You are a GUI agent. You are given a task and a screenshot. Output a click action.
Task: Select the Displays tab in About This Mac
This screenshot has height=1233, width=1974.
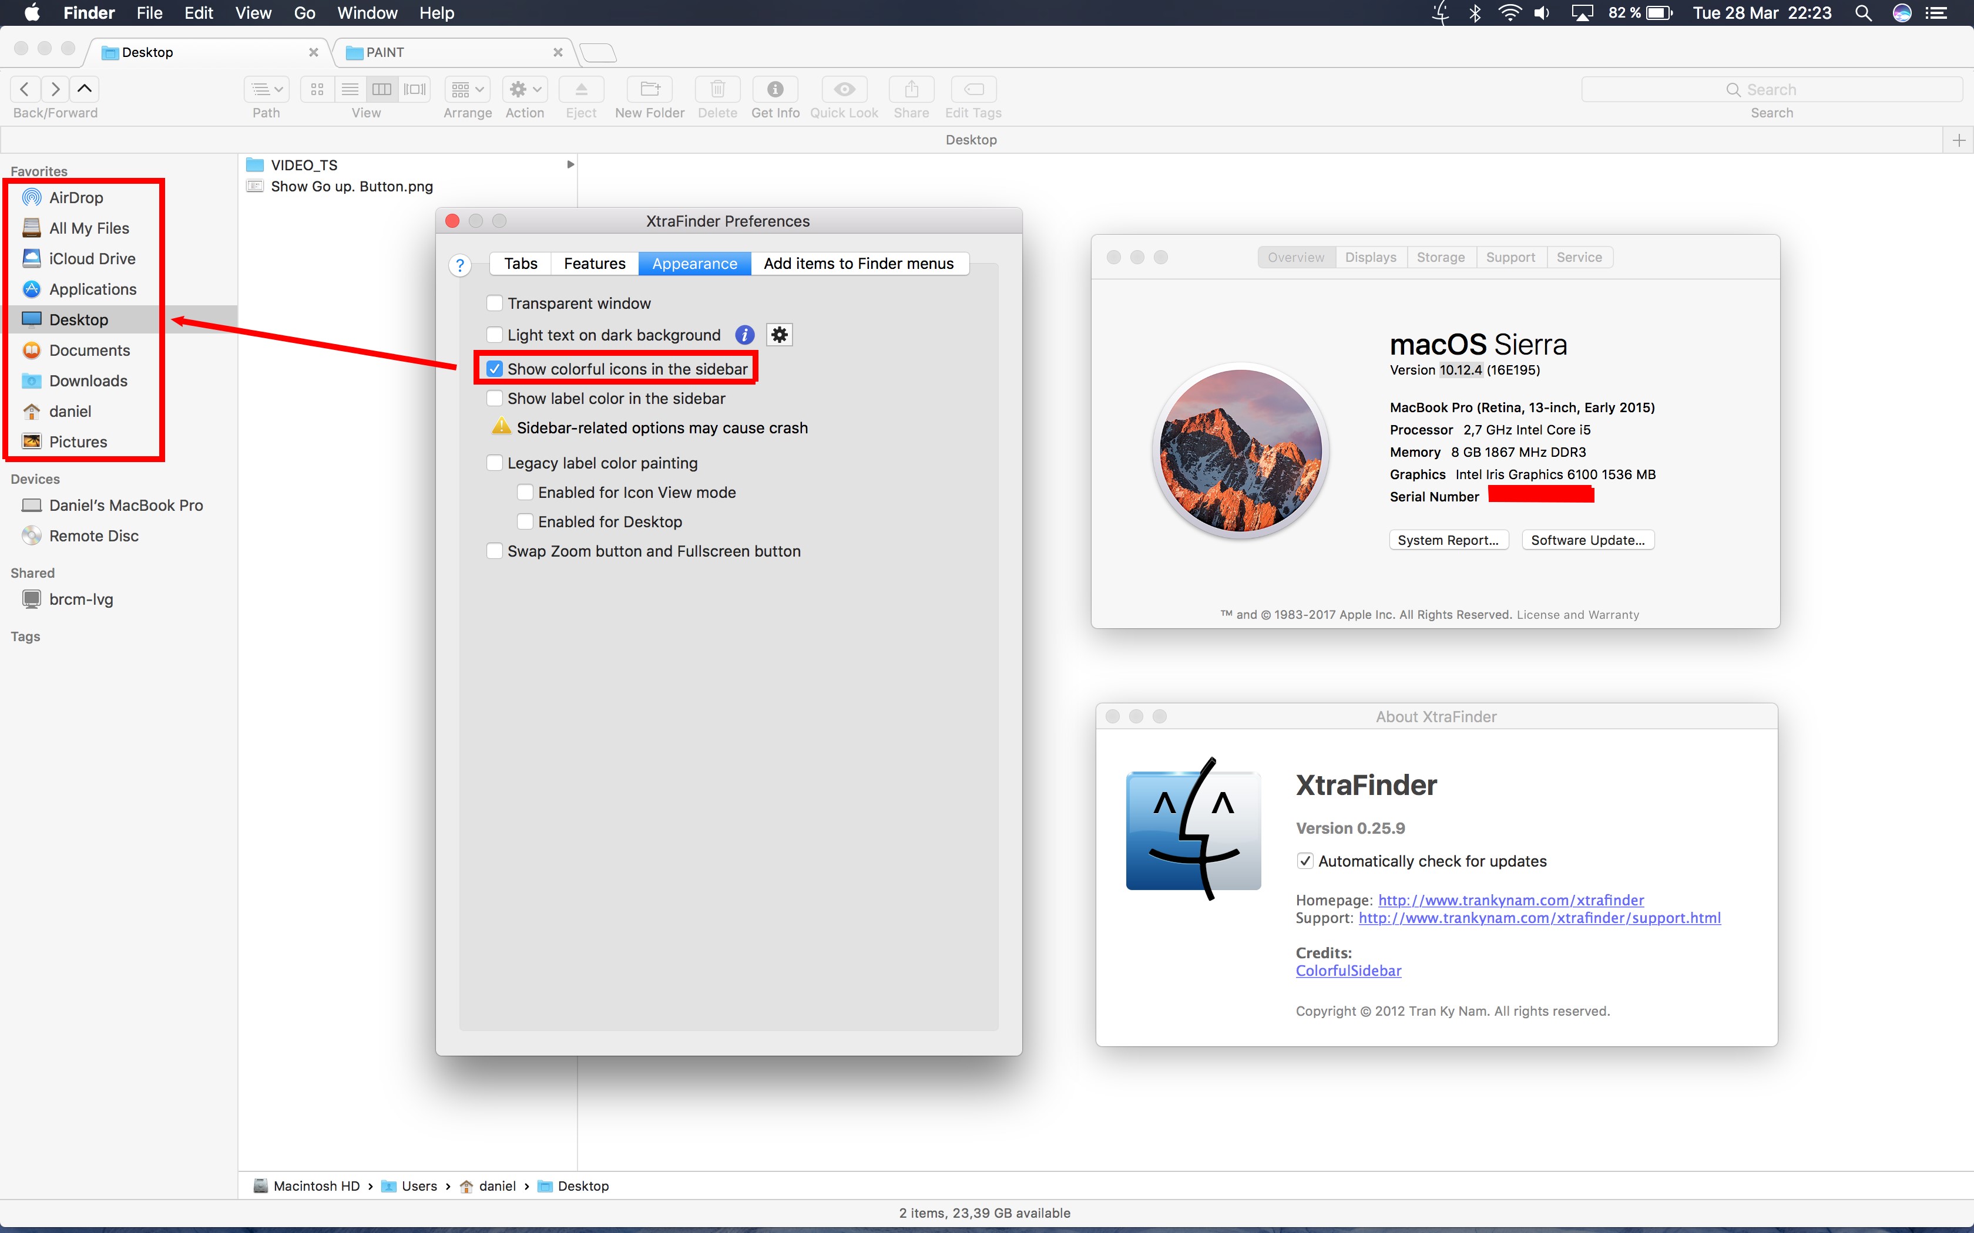pyautogui.click(x=1371, y=257)
